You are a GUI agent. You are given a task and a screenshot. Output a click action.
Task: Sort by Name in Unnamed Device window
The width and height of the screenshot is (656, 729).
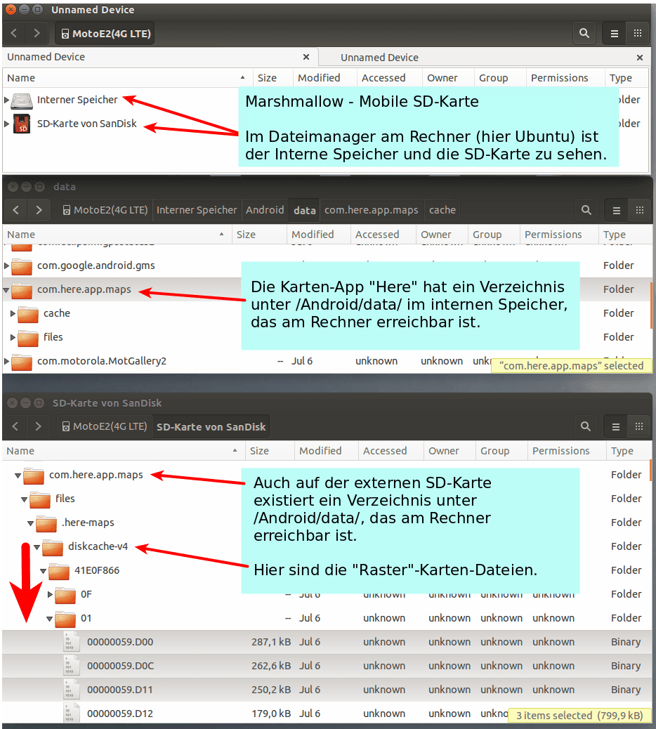pyautogui.click(x=127, y=78)
